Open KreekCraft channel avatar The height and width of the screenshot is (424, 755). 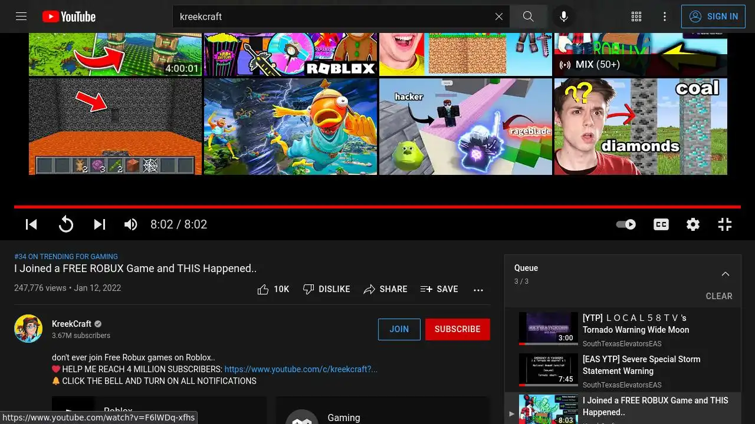[28, 329]
